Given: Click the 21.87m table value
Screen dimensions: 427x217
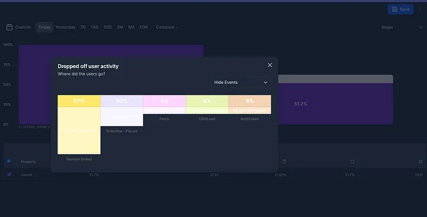Looking at the screenshot, I should click(x=281, y=175).
